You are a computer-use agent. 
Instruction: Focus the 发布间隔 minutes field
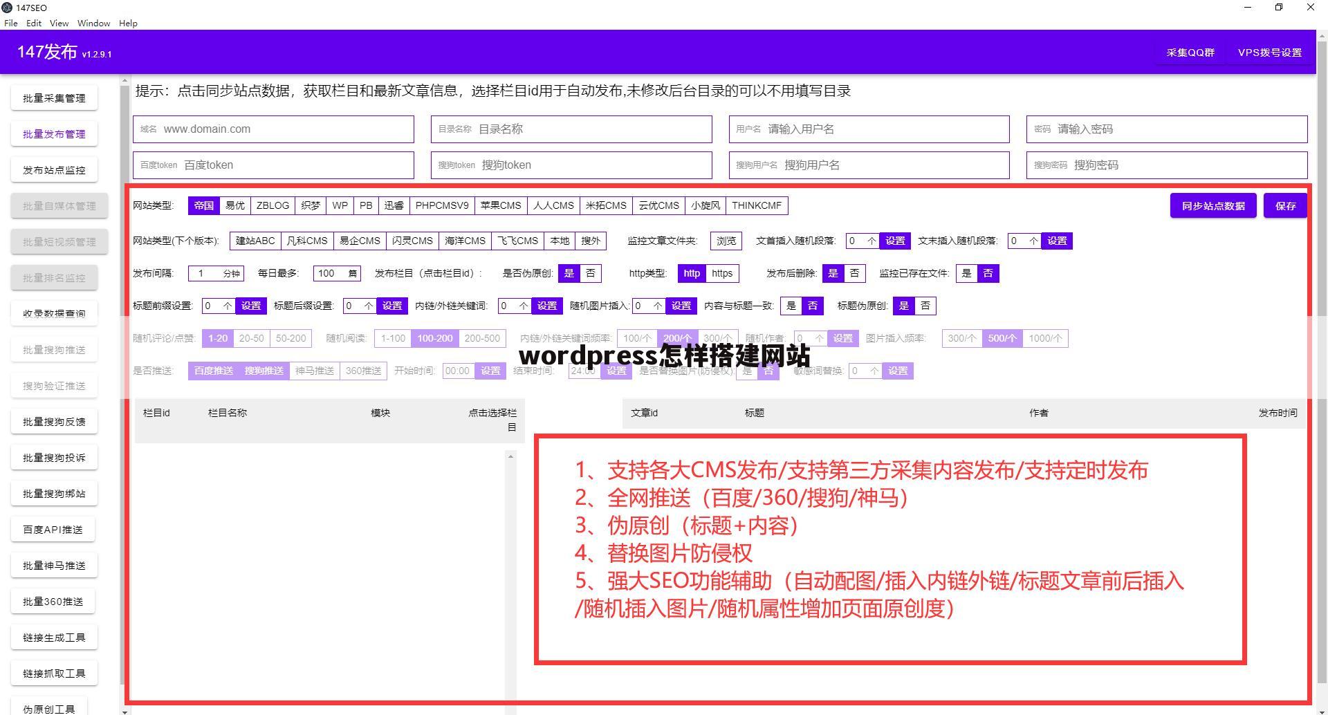click(216, 273)
